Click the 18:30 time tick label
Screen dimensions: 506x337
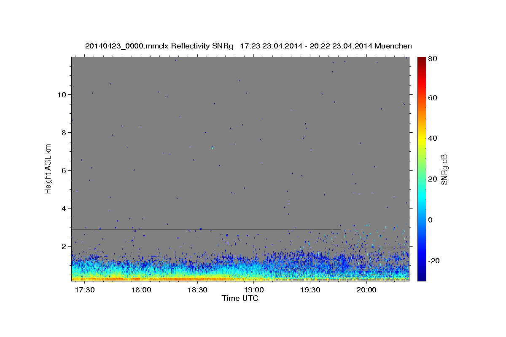197,290
